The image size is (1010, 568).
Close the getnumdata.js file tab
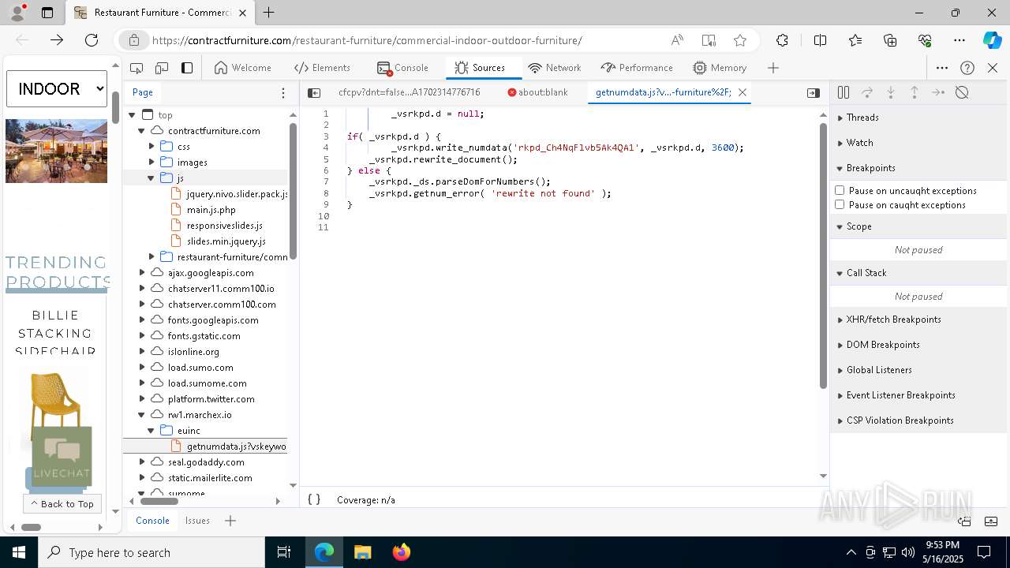coord(743,92)
